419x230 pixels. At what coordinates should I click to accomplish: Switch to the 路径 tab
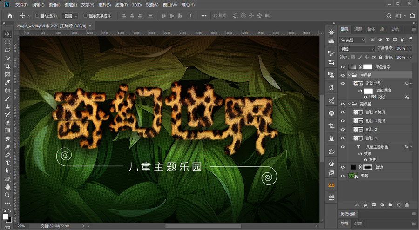click(371, 29)
